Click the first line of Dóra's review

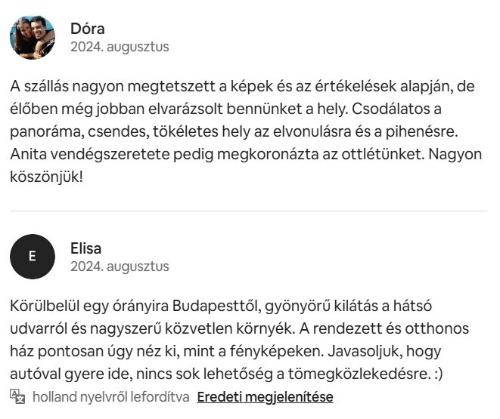[242, 87]
